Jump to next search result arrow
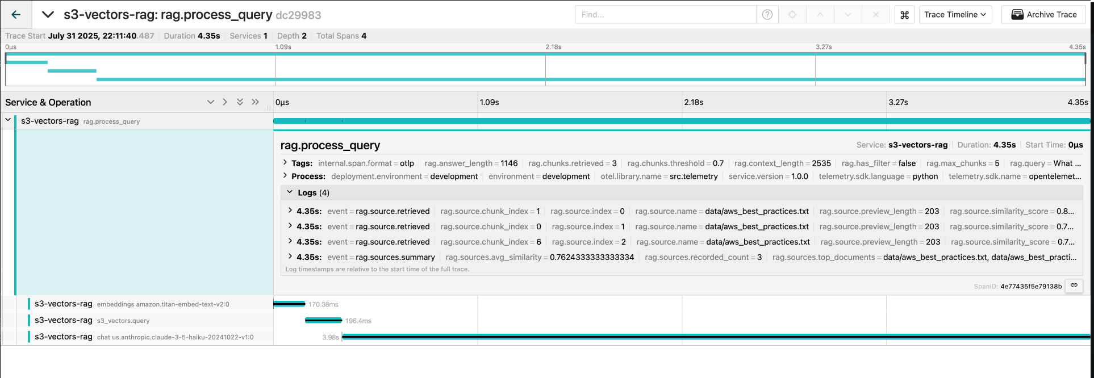The height and width of the screenshot is (378, 1094). 848,15
